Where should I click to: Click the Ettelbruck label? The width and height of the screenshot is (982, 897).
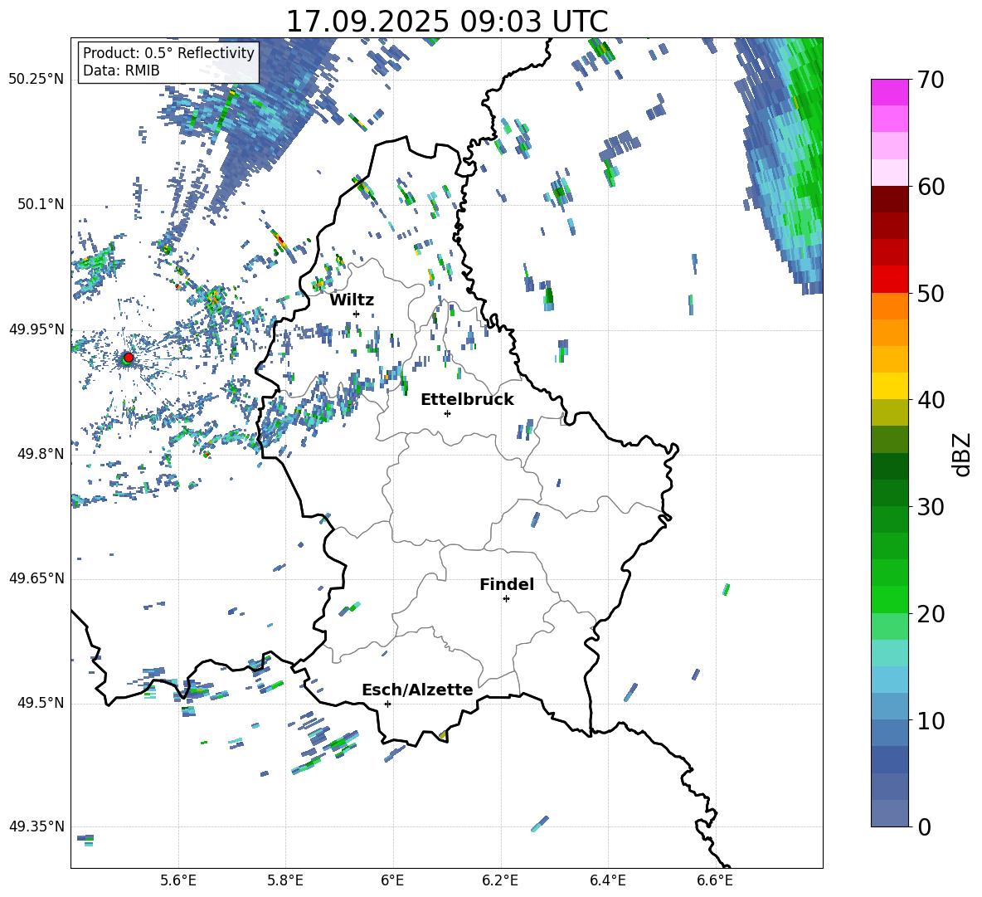(x=467, y=400)
